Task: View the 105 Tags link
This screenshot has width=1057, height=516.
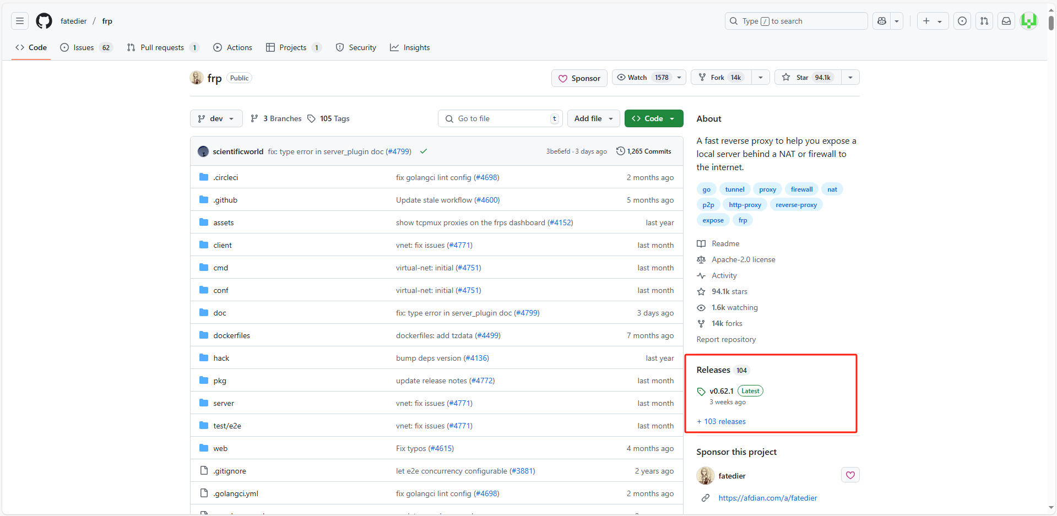Action: (x=328, y=118)
